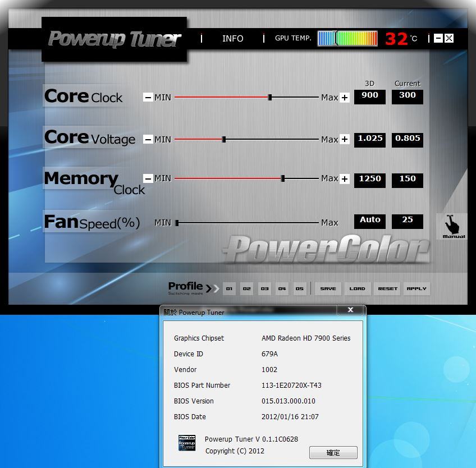Click the Device ID value 679A
Screen dimensions: 476x468
(x=269, y=354)
